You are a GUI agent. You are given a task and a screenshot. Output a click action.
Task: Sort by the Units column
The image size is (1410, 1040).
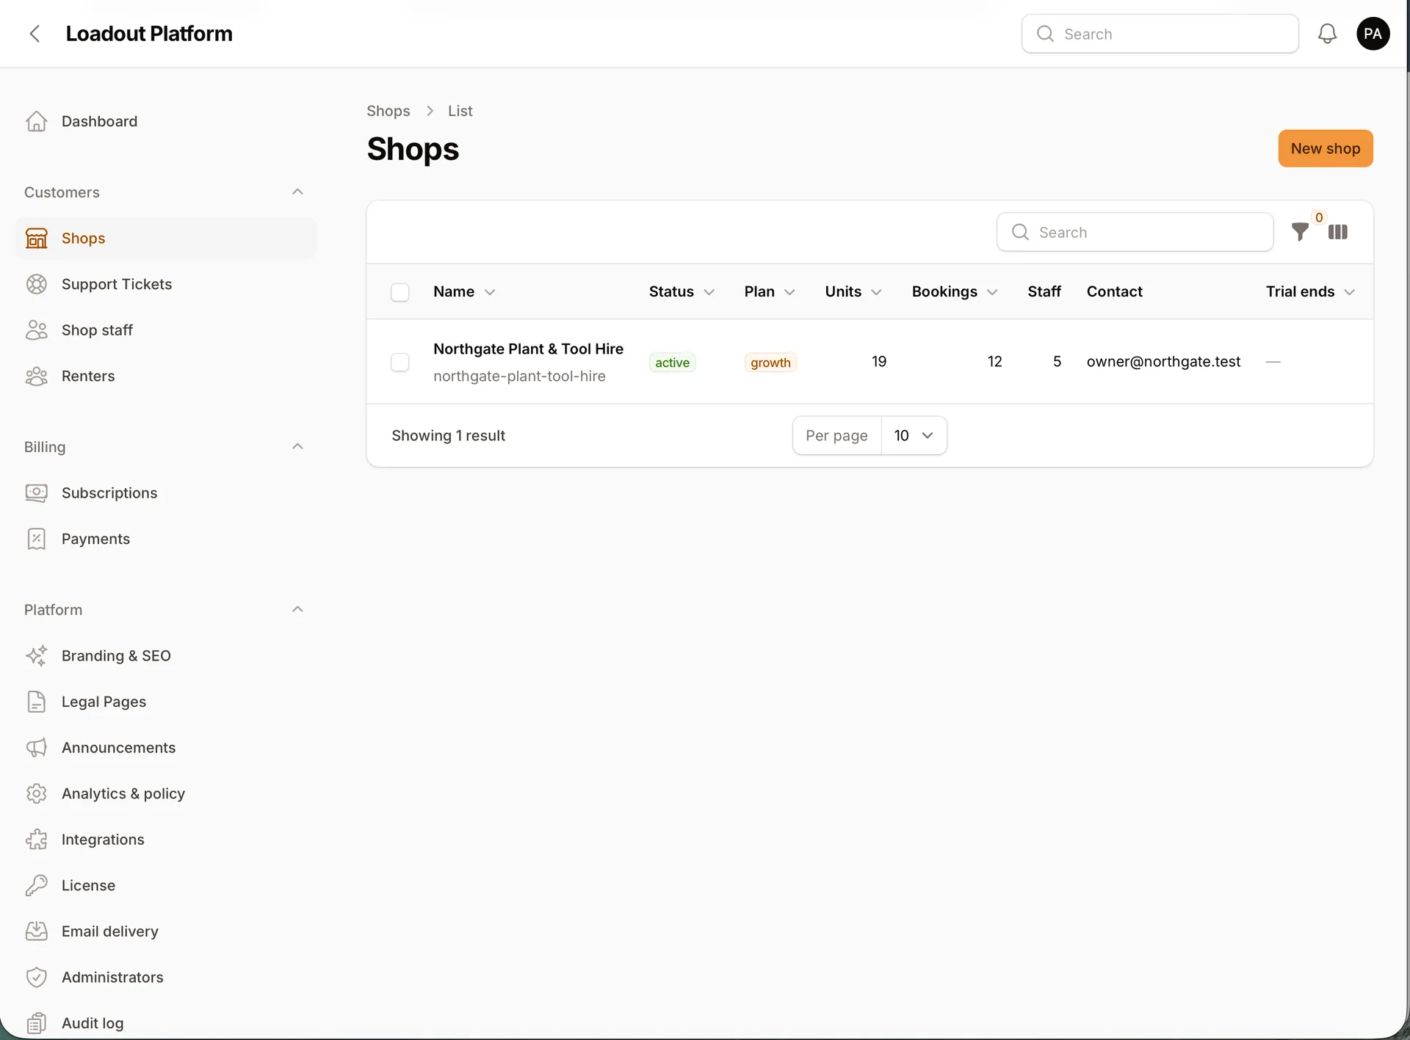(x=853, y=291)
